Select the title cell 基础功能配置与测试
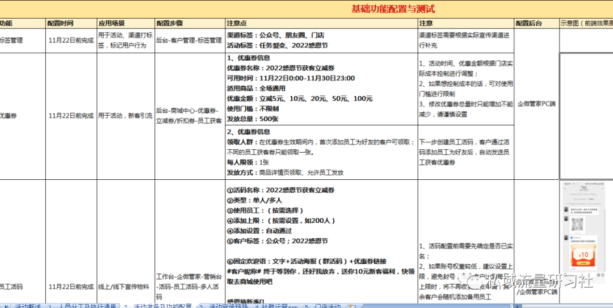 click(x=393, y=9)
